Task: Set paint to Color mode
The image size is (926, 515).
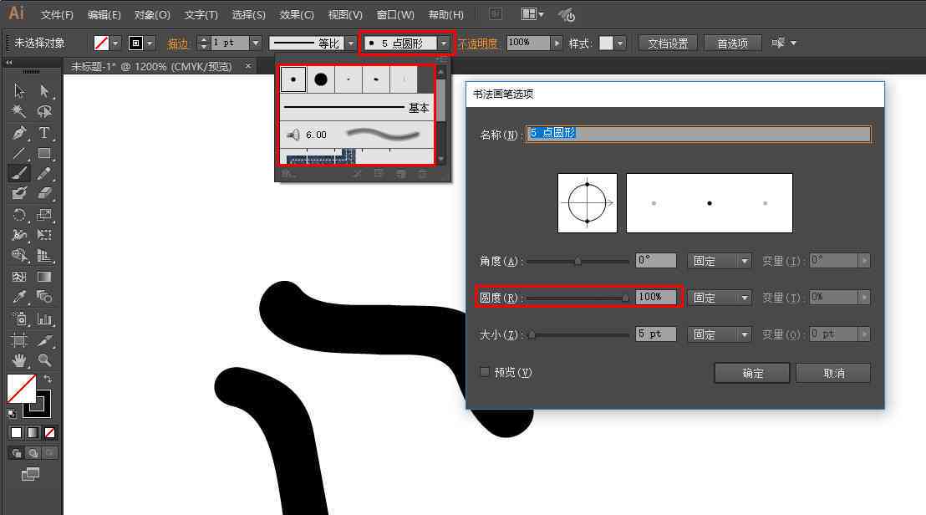Action: coord(16,433)
